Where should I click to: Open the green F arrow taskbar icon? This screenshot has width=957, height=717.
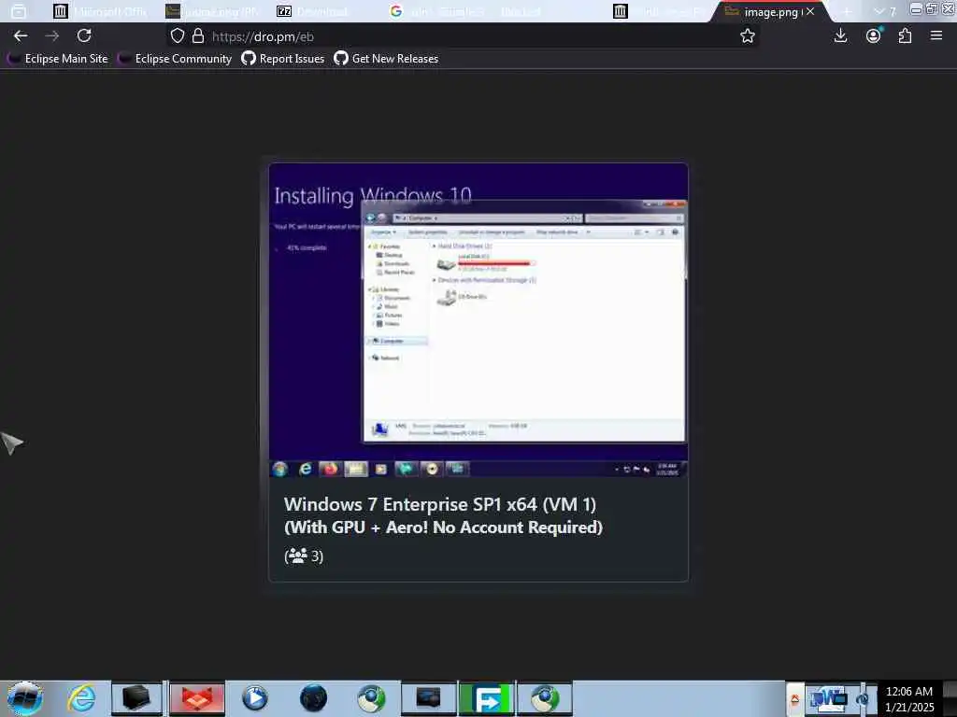pyautogui.click(x=488, y=698)
